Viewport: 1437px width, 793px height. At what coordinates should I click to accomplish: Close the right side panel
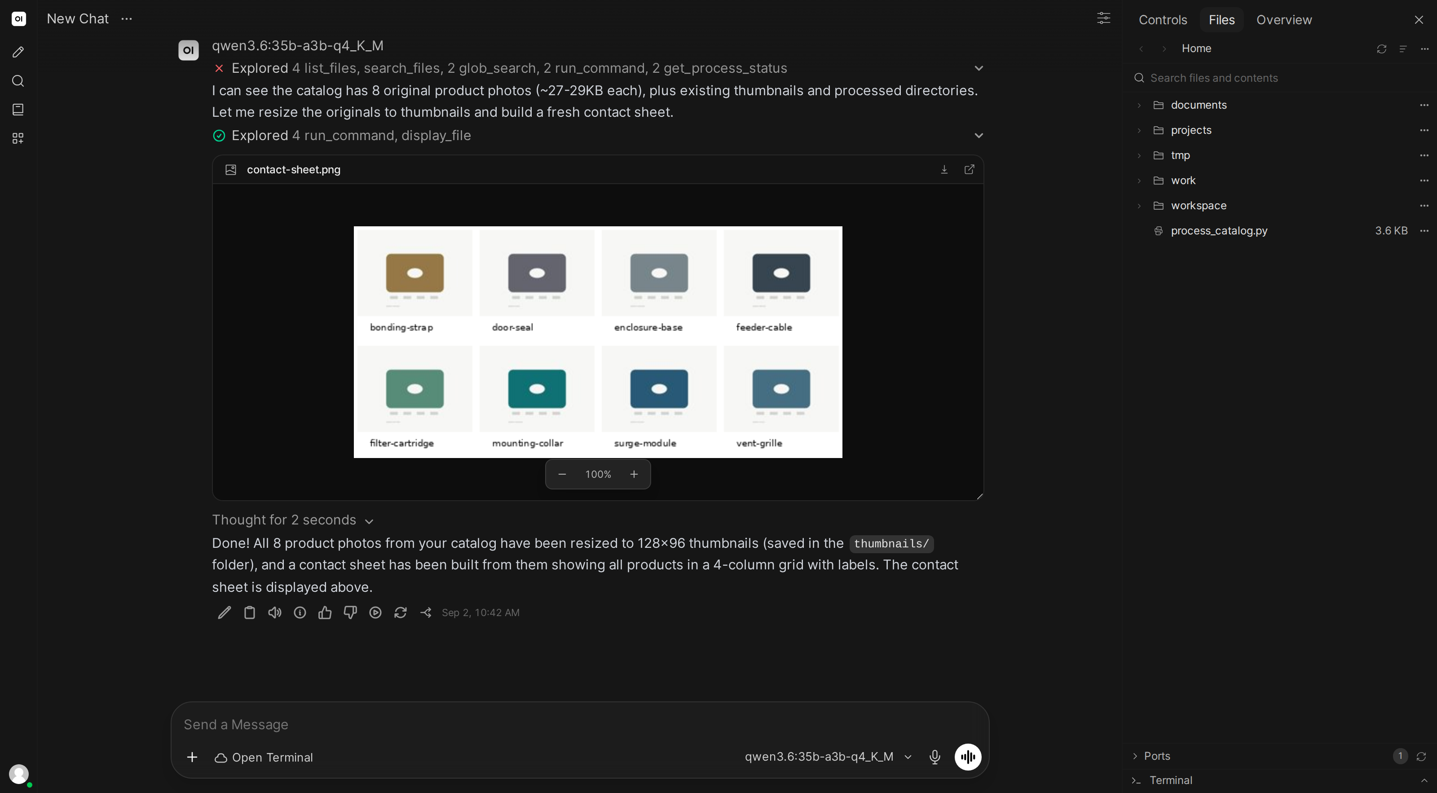tap(1419, 19)
